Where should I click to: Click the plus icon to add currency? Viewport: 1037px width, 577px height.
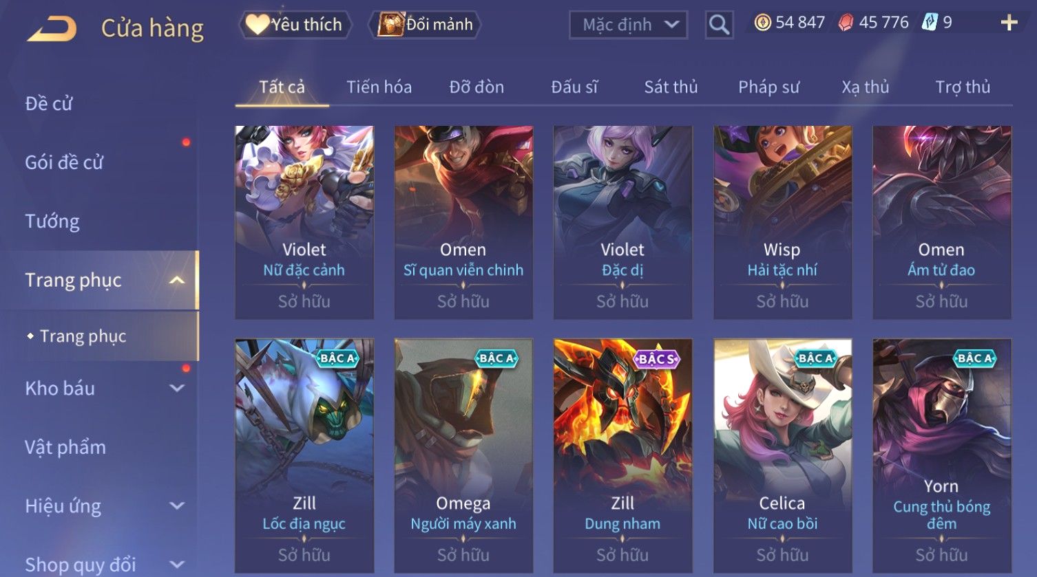tap(1009, 23)
